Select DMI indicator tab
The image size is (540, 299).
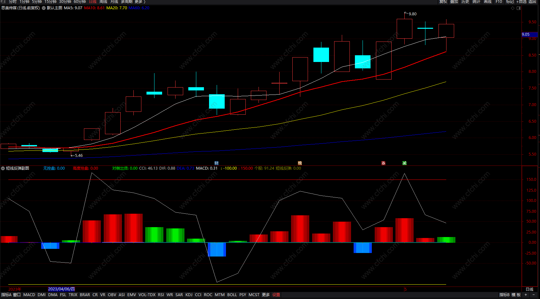point(41,295)
